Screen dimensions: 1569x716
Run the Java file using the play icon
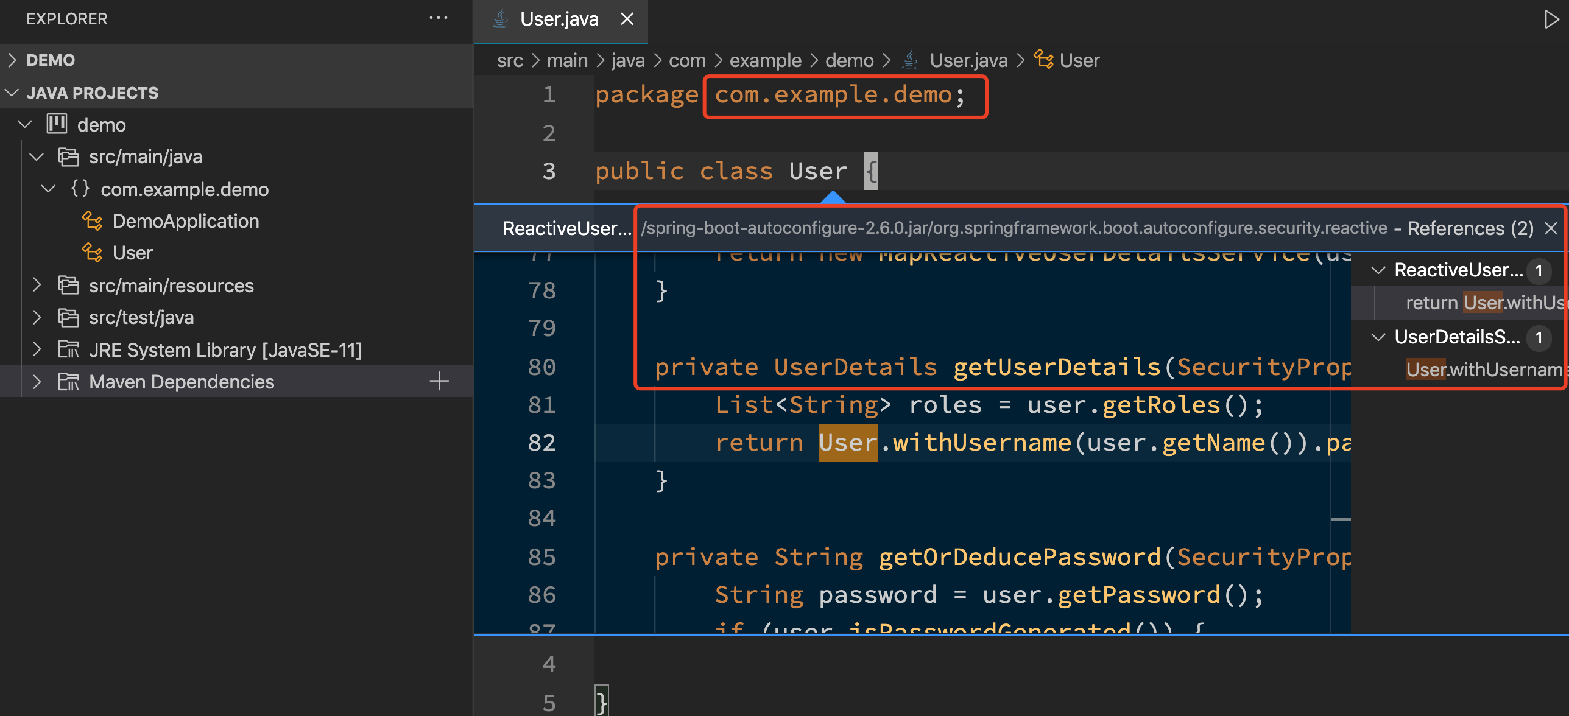(x=1551, y=19)
